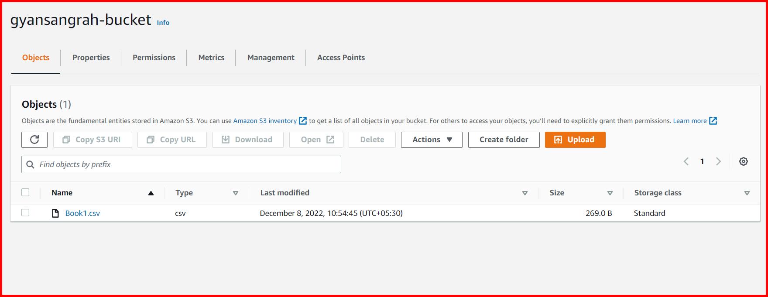Follow the Learn more link

tap(690, 121)
